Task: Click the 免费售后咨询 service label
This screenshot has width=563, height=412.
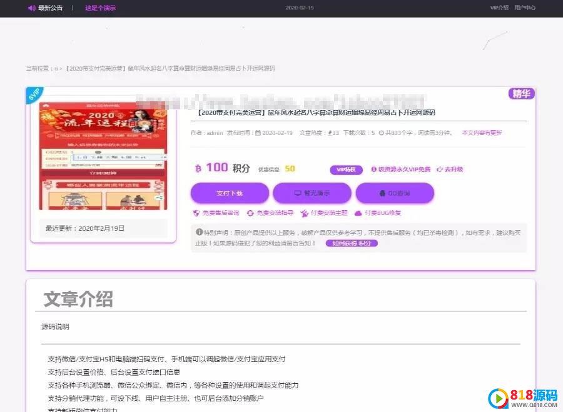Action: [221, 213]
